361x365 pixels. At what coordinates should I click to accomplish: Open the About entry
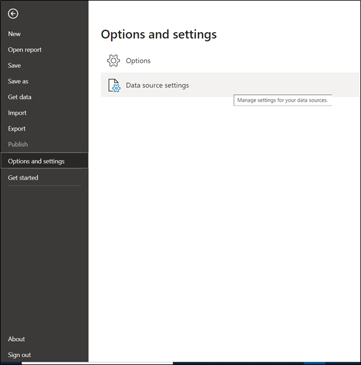16,339
